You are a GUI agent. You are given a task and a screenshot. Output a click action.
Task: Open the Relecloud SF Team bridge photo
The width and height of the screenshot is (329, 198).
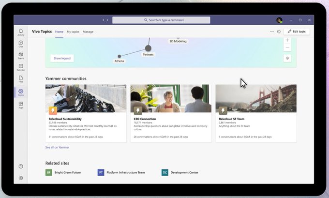pyautogui.click(x=256, y=98)
